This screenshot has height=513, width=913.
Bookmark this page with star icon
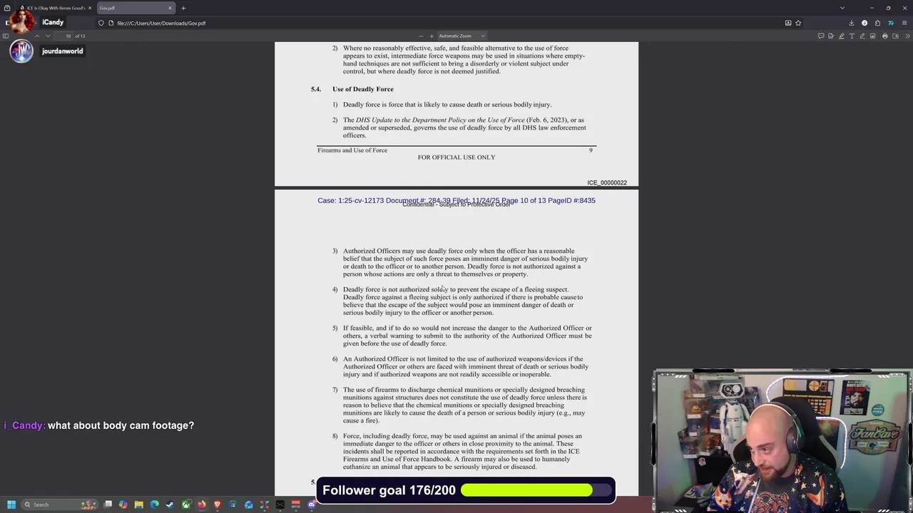pos(798,23)
